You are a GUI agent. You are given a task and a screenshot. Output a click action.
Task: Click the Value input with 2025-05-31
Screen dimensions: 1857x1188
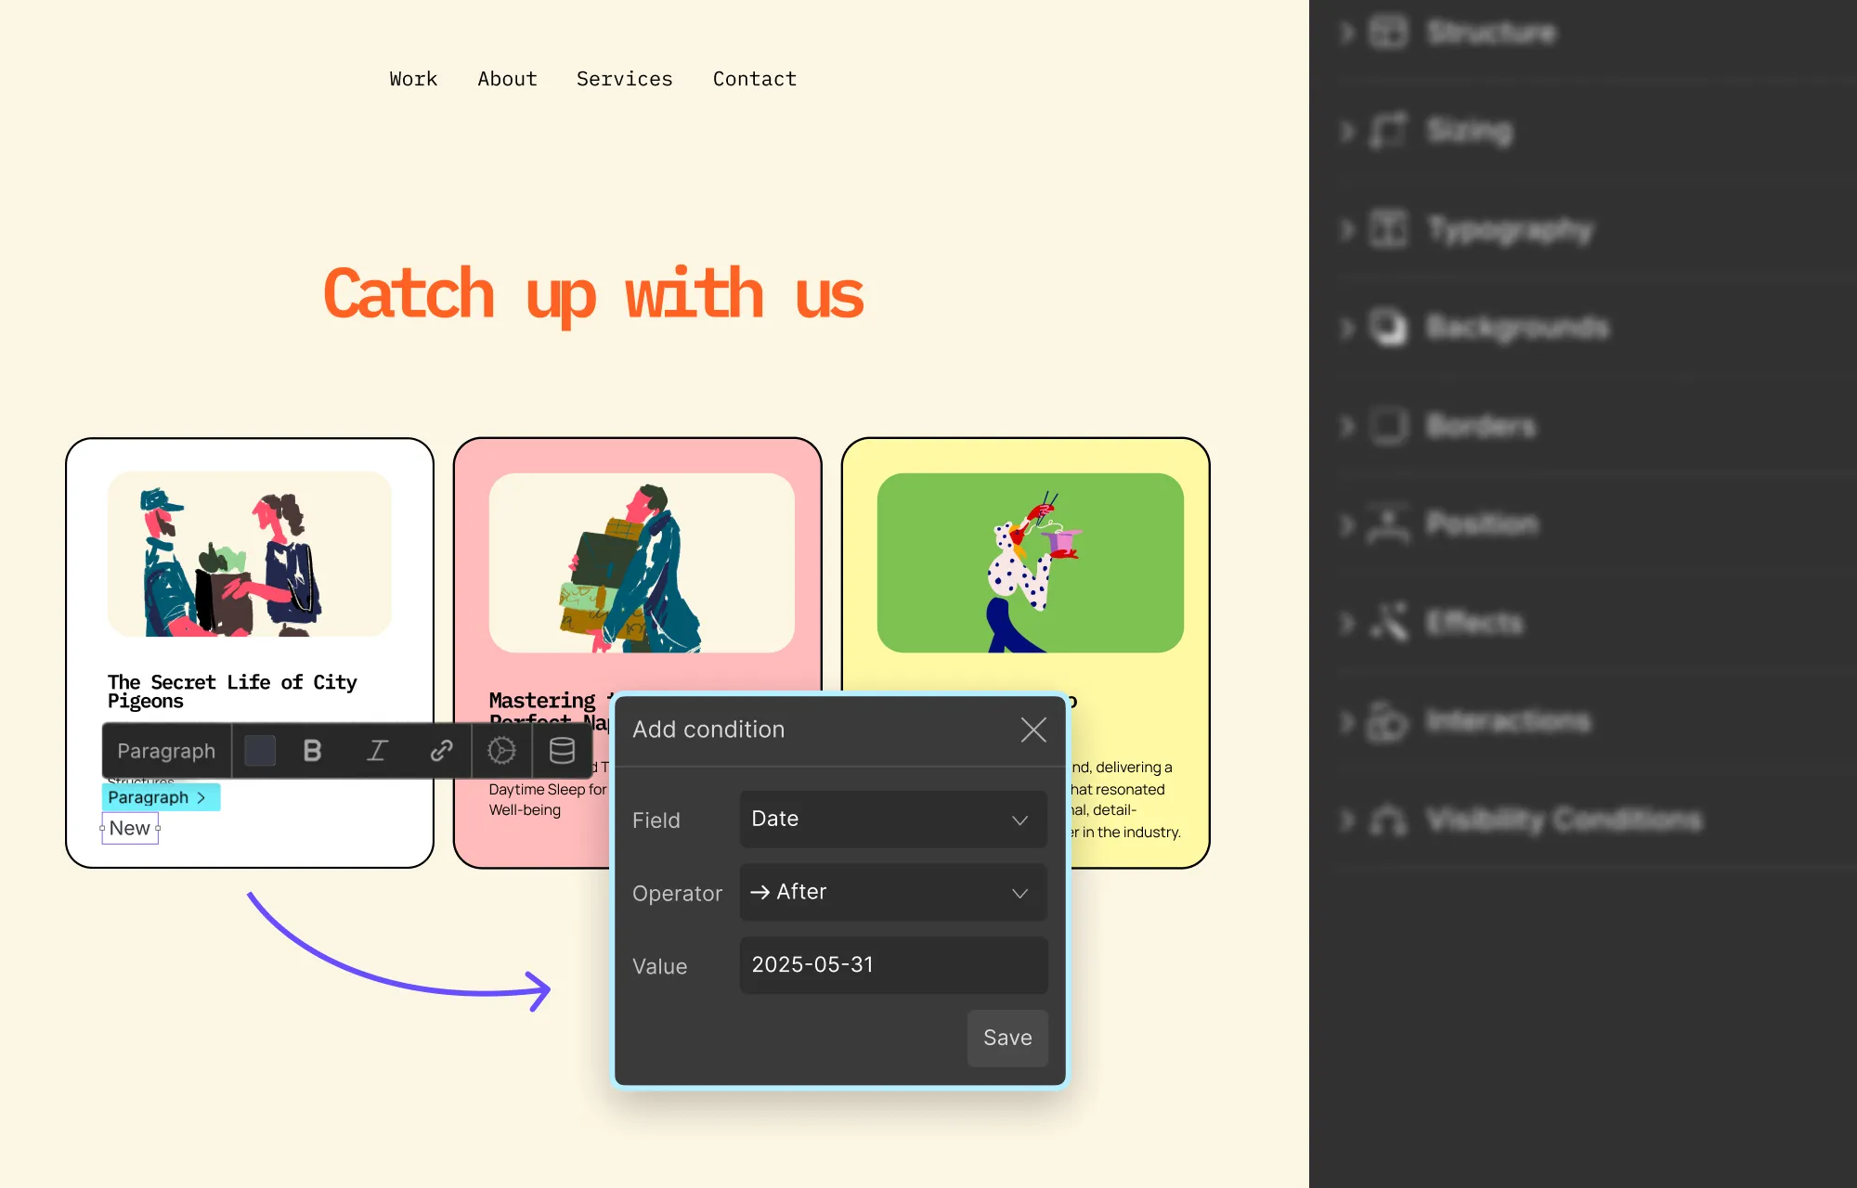[893, 965]
